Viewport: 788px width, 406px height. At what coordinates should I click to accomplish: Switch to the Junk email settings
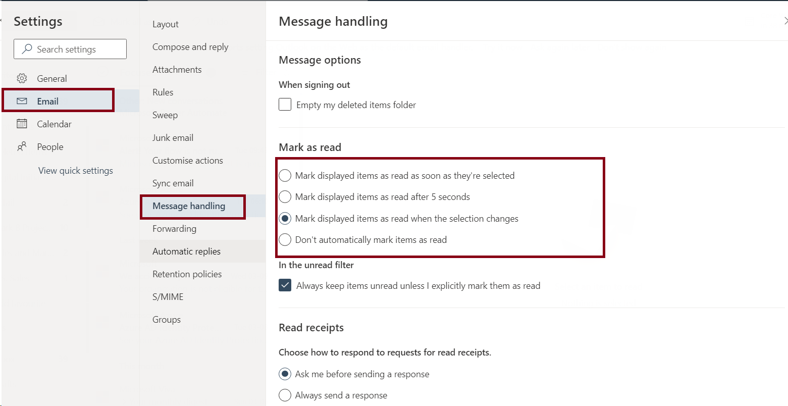pyautogui.click(x=173, y=137)
